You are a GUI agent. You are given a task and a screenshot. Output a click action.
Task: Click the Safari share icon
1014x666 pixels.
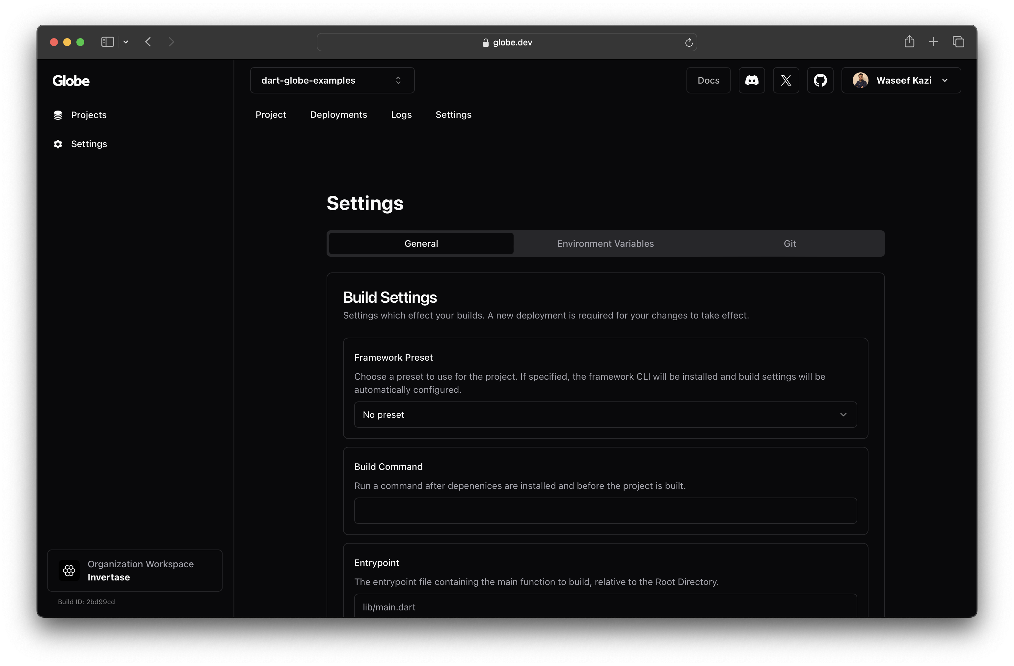pyautogui.click(x=909, y=42)
